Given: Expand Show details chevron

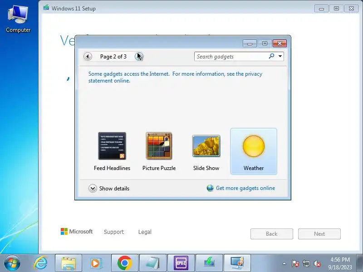Looking at the screenshot, I should 93,189.
